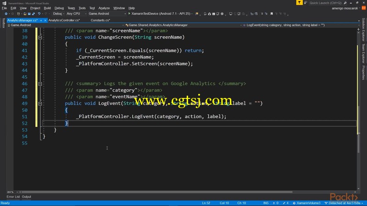Open the Team Explorer side panel
Image resolution: width=367 pixels, height=206 pixels.
[363, 54]
